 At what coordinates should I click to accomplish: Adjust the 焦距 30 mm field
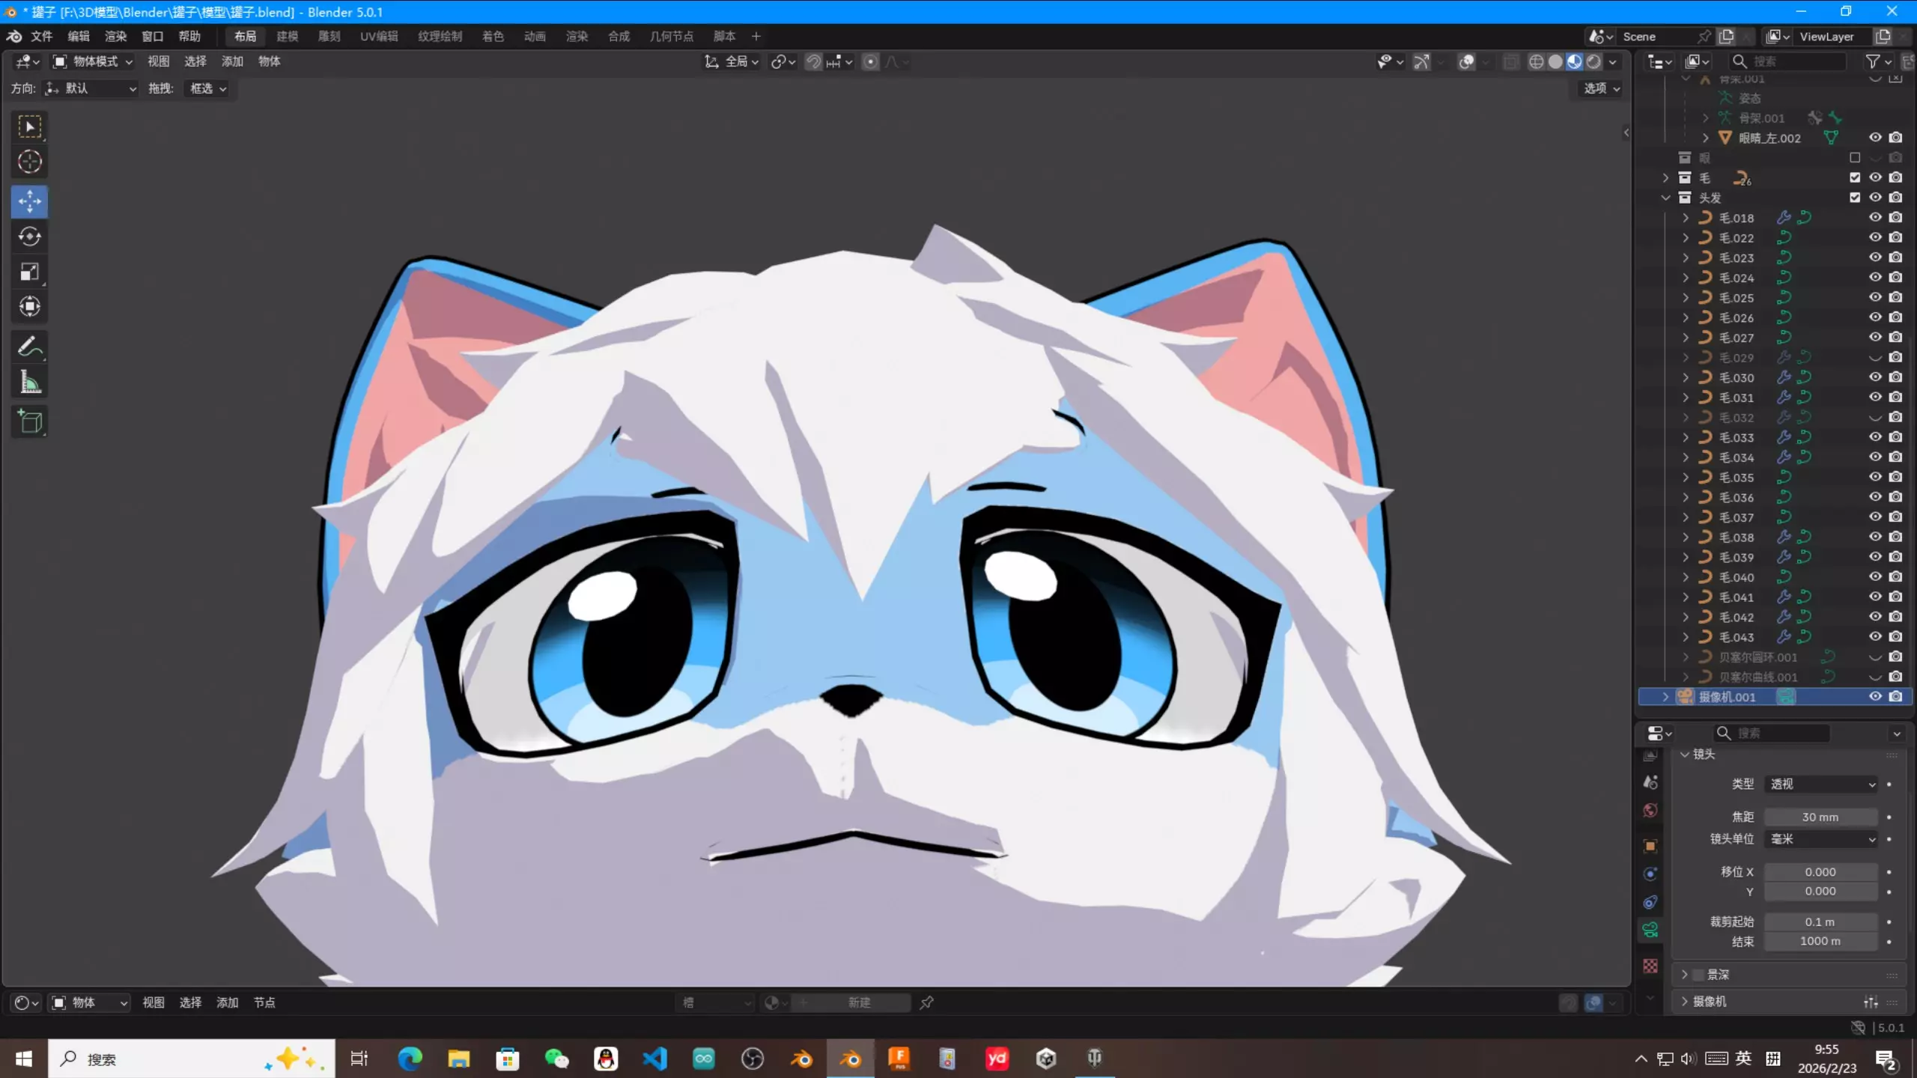pos(1820,817)
